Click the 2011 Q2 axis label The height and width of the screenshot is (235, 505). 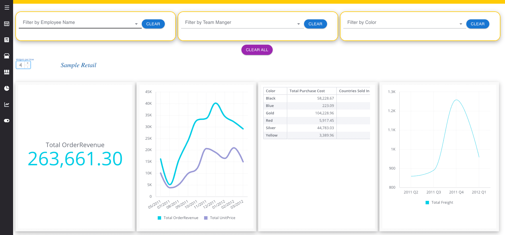tap(411, 192)
